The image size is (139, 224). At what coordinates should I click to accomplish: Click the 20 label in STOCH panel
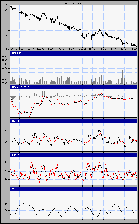click(x=6, y=179)
